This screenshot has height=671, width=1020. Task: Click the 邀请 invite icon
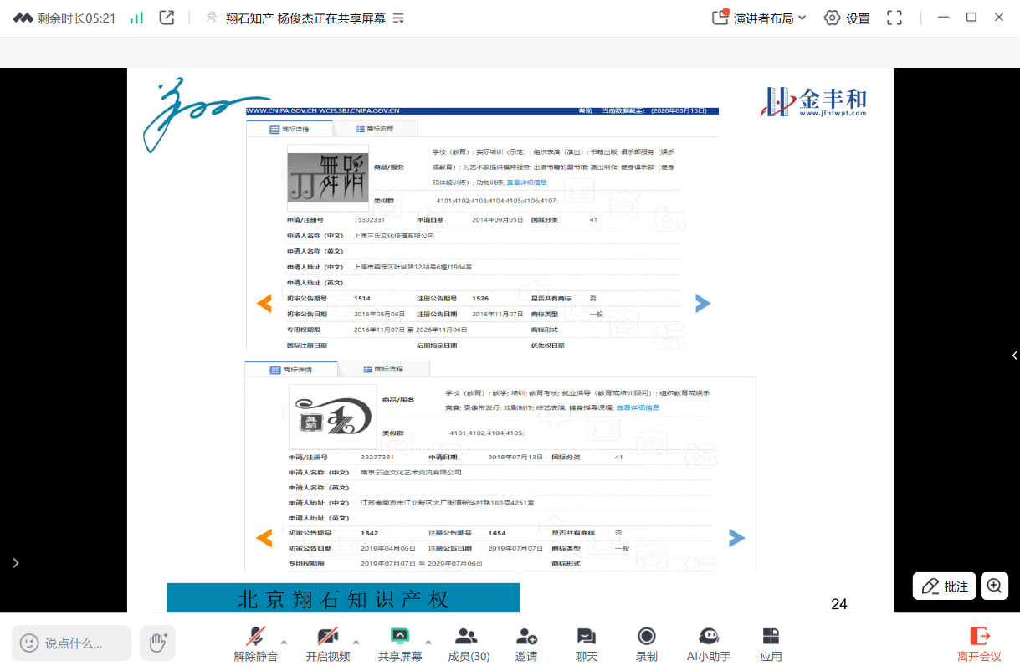526,636
